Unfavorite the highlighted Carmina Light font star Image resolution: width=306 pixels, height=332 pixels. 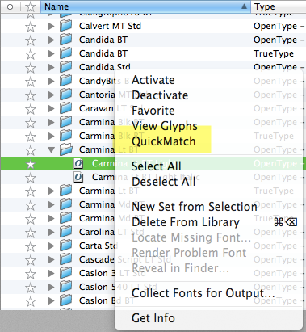tap(31, 163)
